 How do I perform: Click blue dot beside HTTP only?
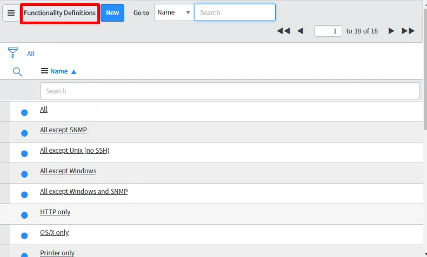tap(24, 215)
